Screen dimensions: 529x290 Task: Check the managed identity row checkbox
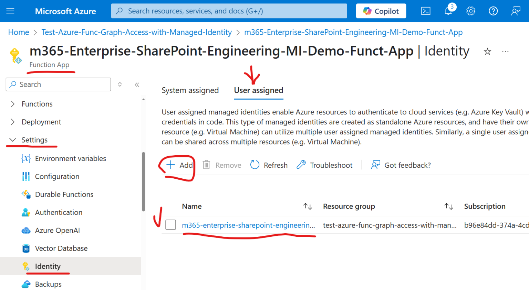coord(170,223)
